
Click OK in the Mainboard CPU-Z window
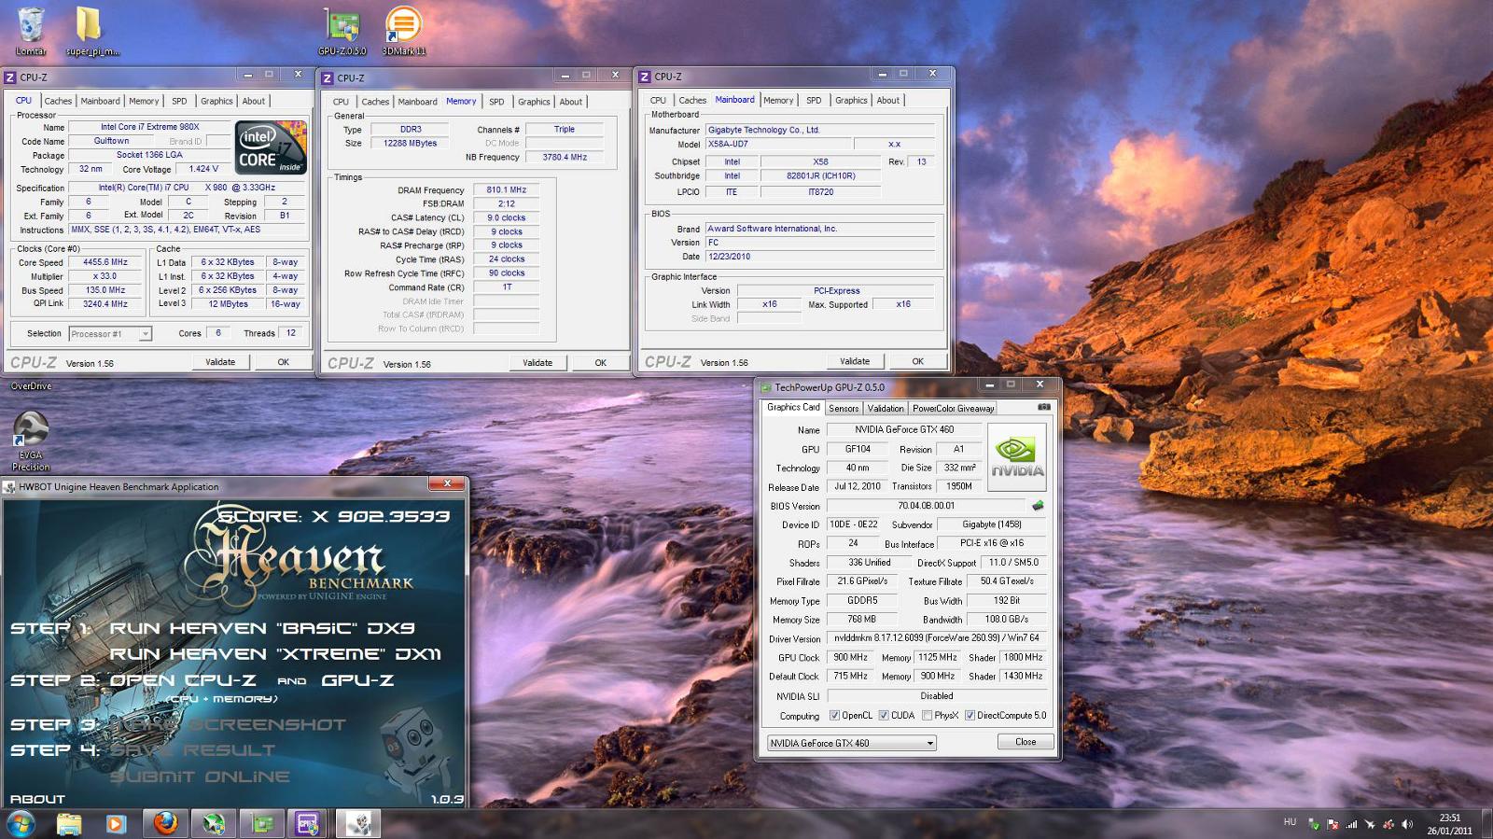tap(917, 361)
